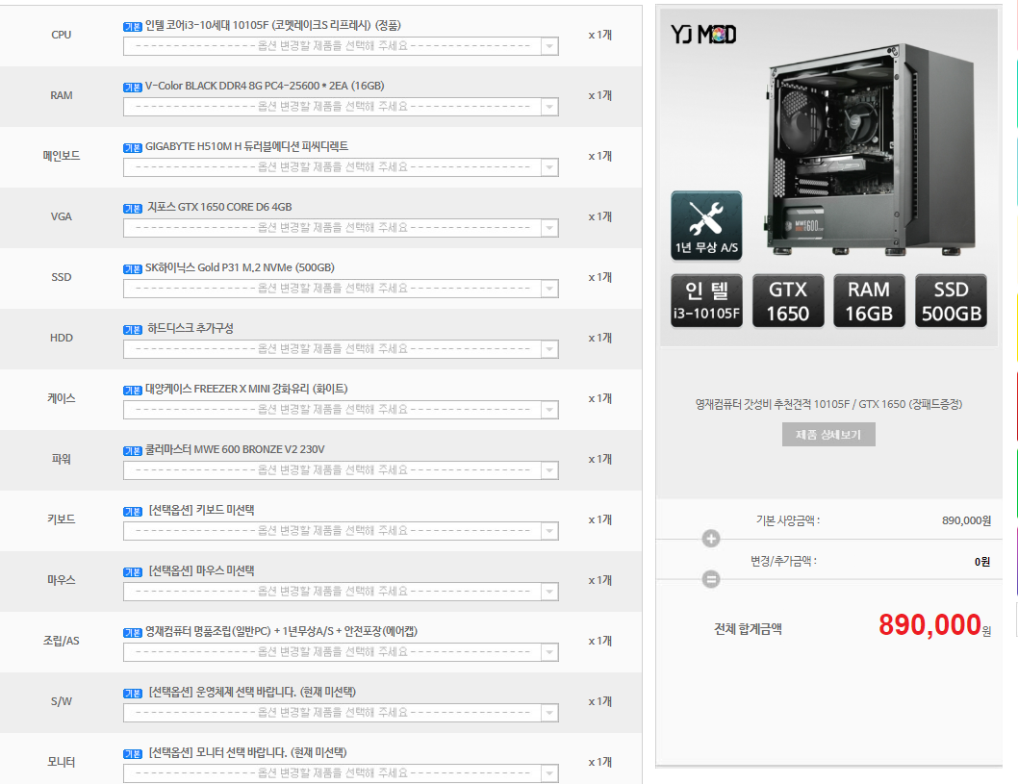
Task: Click the 기본 badge on the SSD row
Action: click(x=133, y=268)
